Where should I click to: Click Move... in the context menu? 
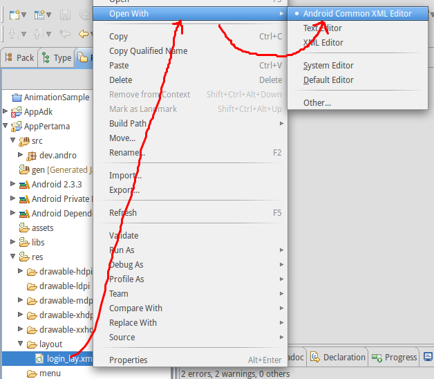(190, 138)
